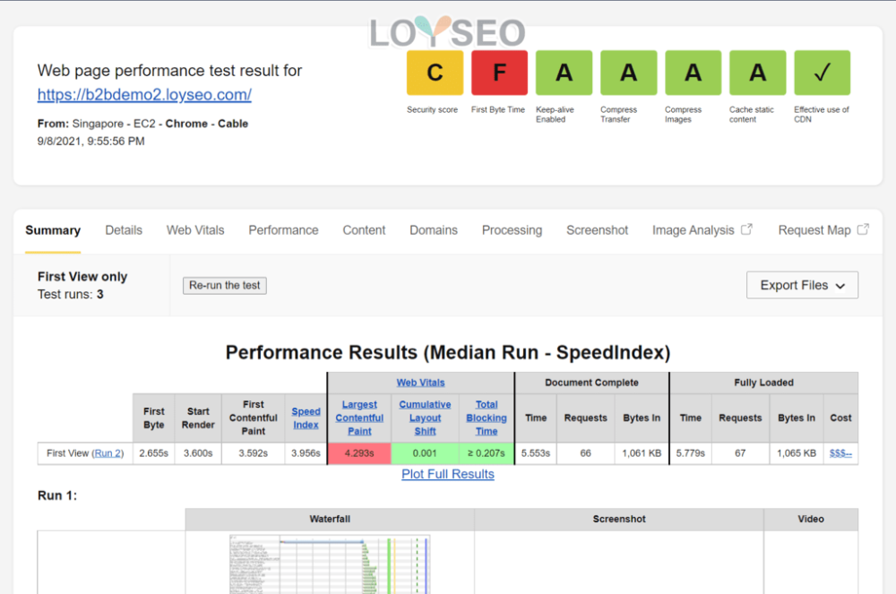Click the First Byte Time F grade badge
Viewport: 896px width, 594px height.
(499, 73)
